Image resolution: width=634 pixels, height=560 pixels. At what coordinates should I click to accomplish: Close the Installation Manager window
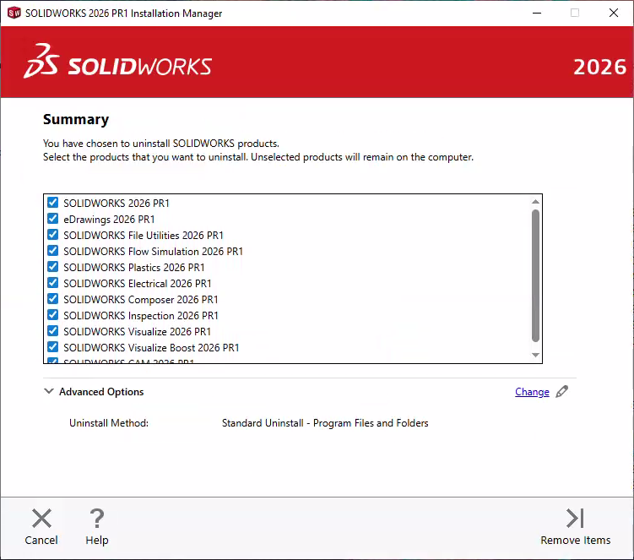pyautogui.click(x=614, y=13)
